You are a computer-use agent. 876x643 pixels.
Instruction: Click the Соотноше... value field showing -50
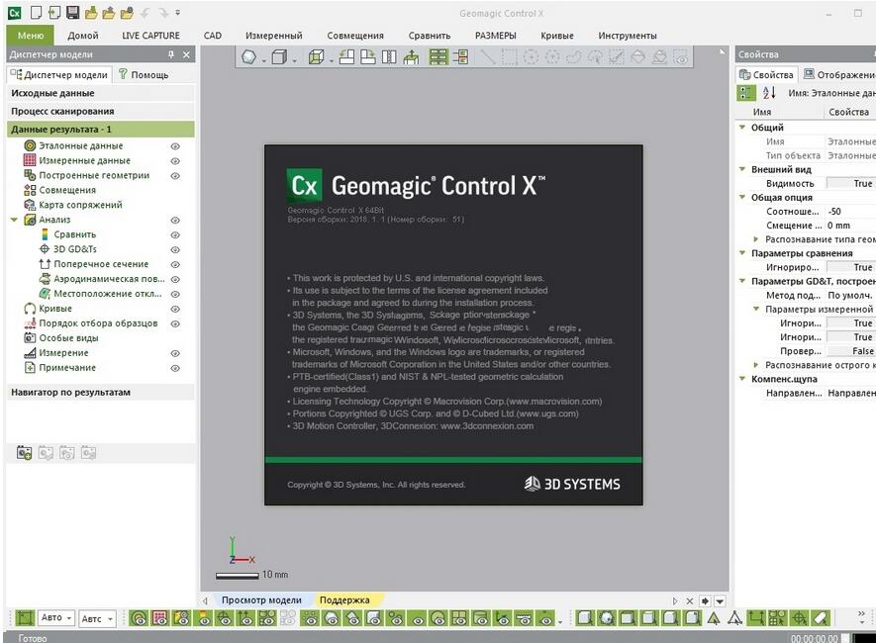851,211
